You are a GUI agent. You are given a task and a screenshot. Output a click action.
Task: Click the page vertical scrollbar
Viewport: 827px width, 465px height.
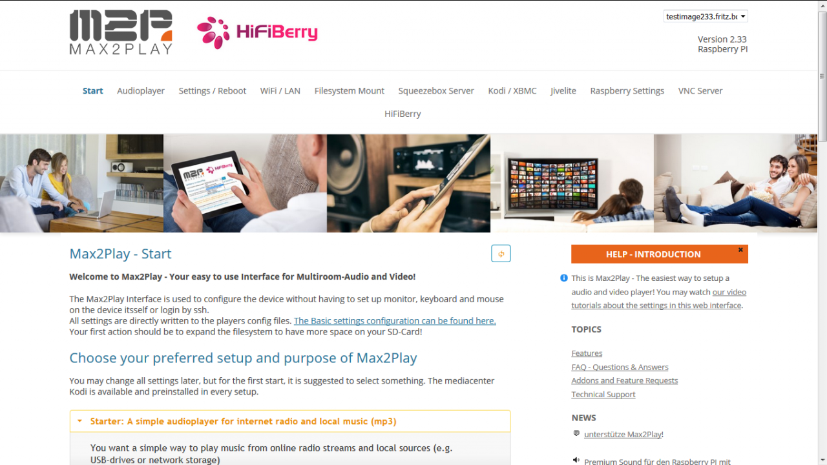[822, 232]
